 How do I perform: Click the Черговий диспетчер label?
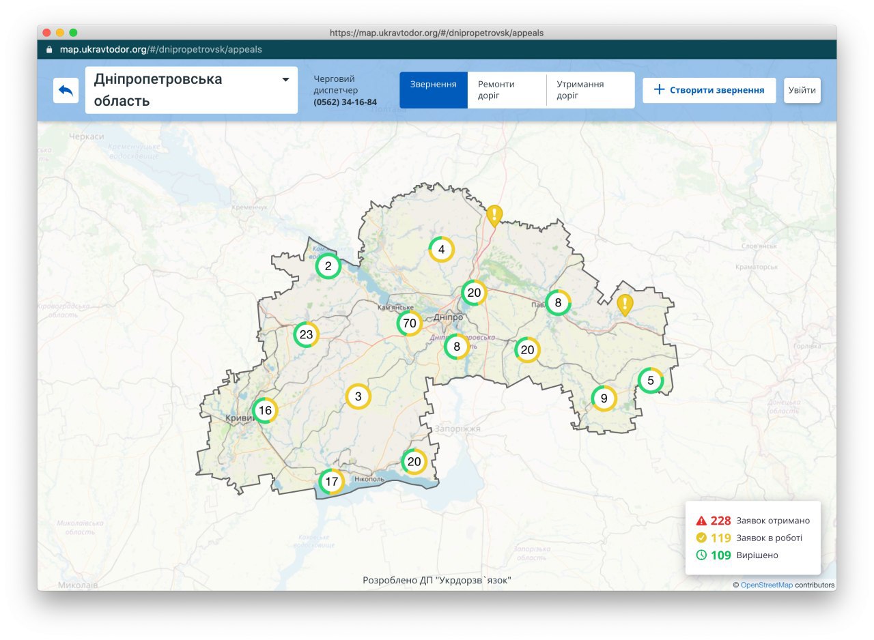click(335, 85)
